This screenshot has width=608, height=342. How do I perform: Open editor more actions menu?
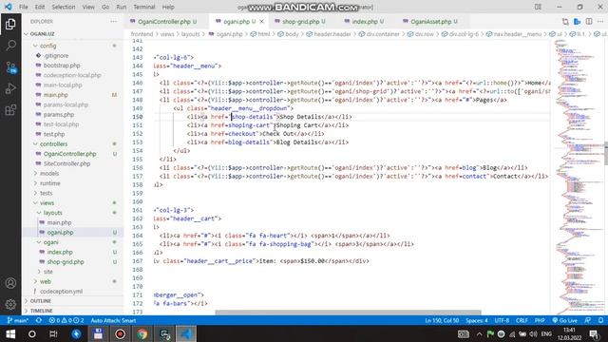[x=600, y=21]
